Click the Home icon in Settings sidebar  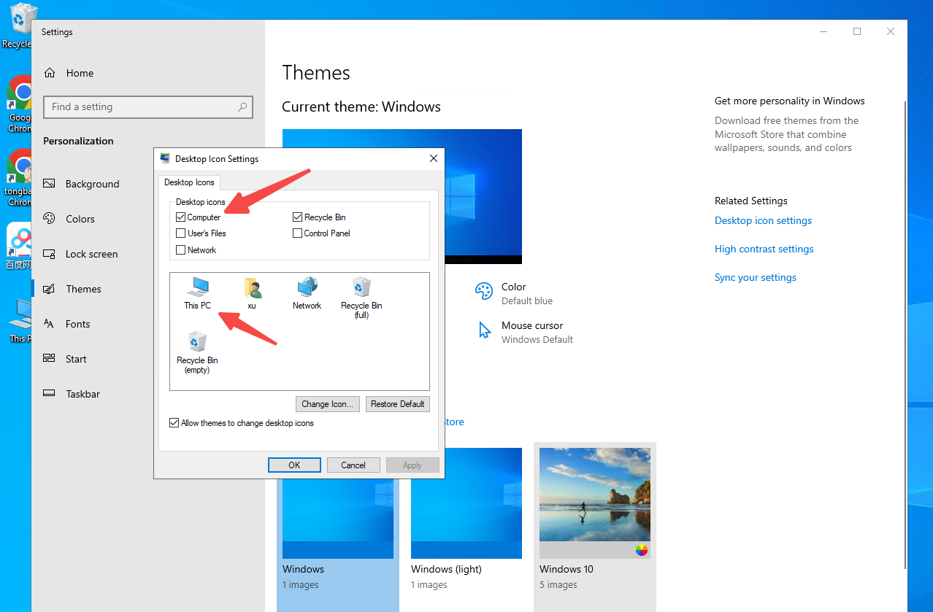[50, 73]
